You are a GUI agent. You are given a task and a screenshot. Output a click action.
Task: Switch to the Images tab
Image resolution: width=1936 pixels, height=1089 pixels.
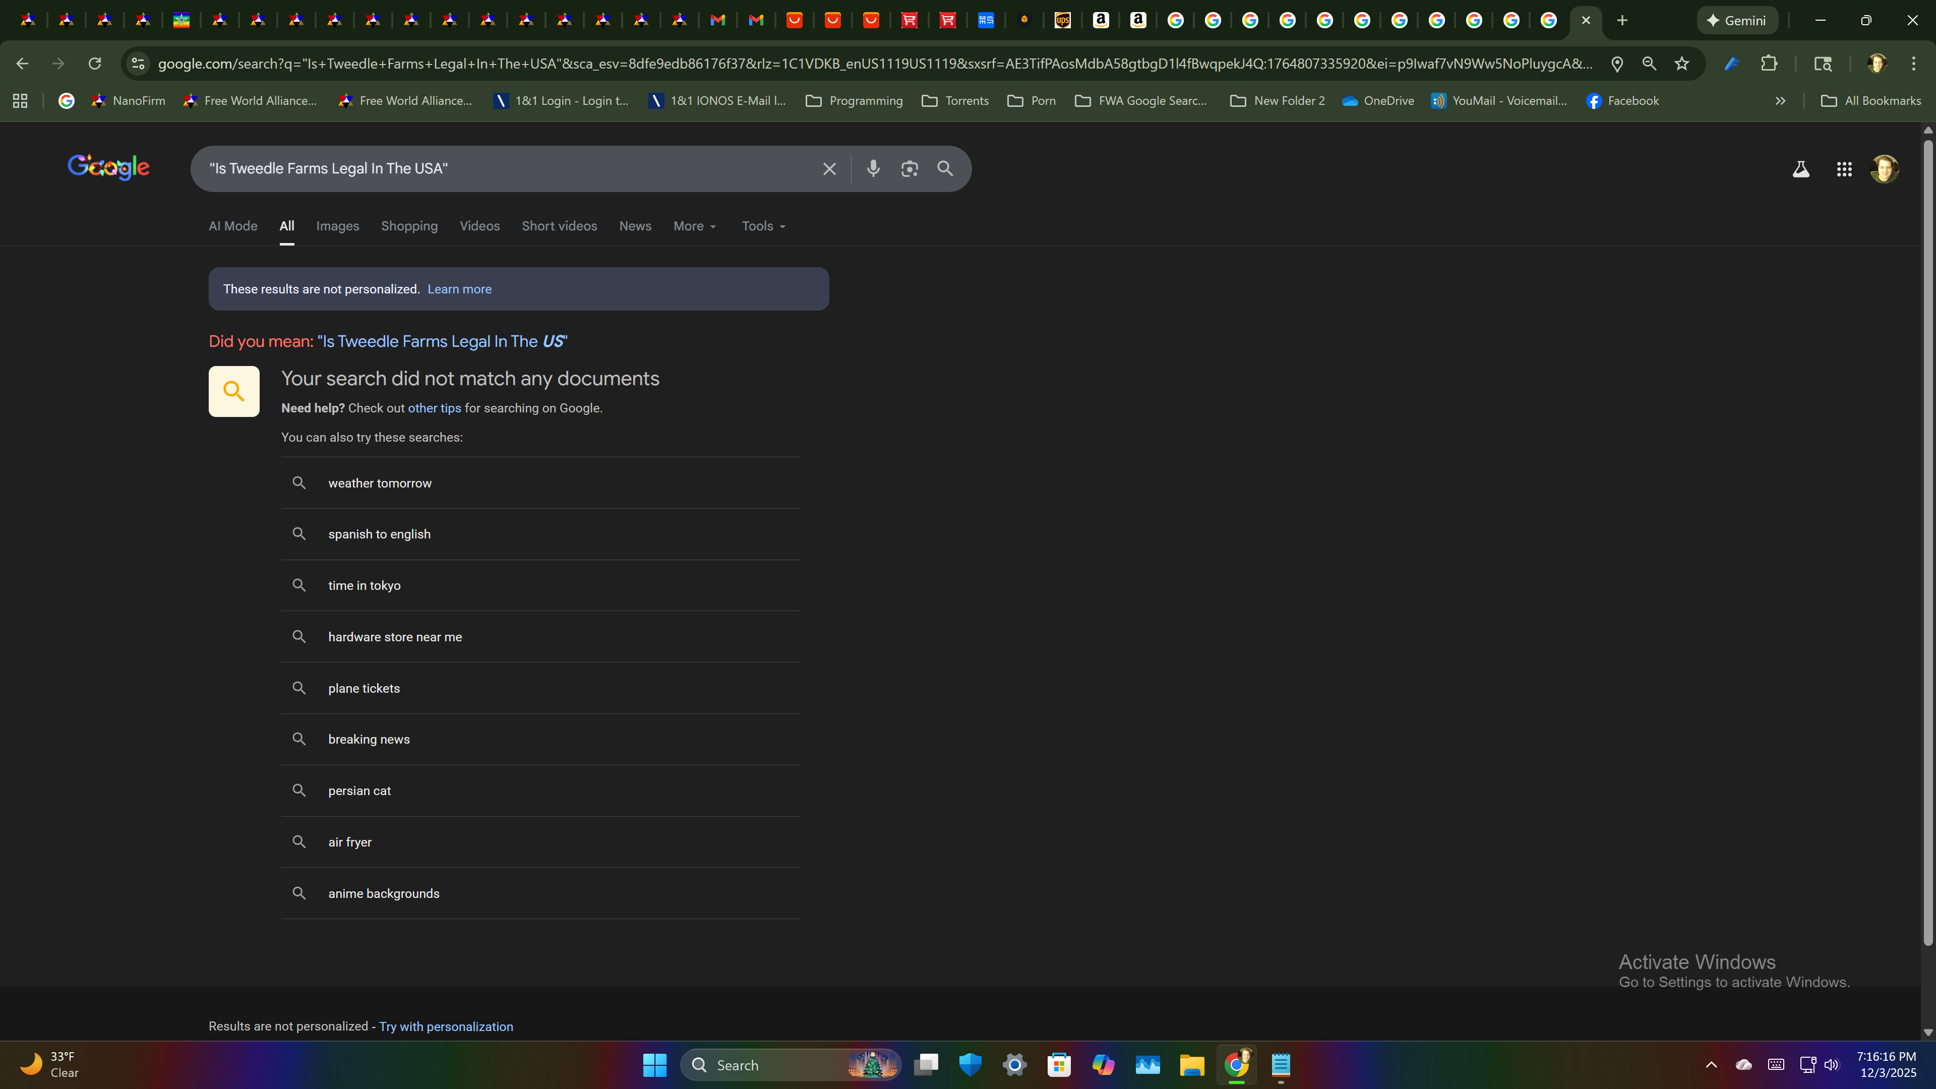pyautogui.click(x=337, y=226)
